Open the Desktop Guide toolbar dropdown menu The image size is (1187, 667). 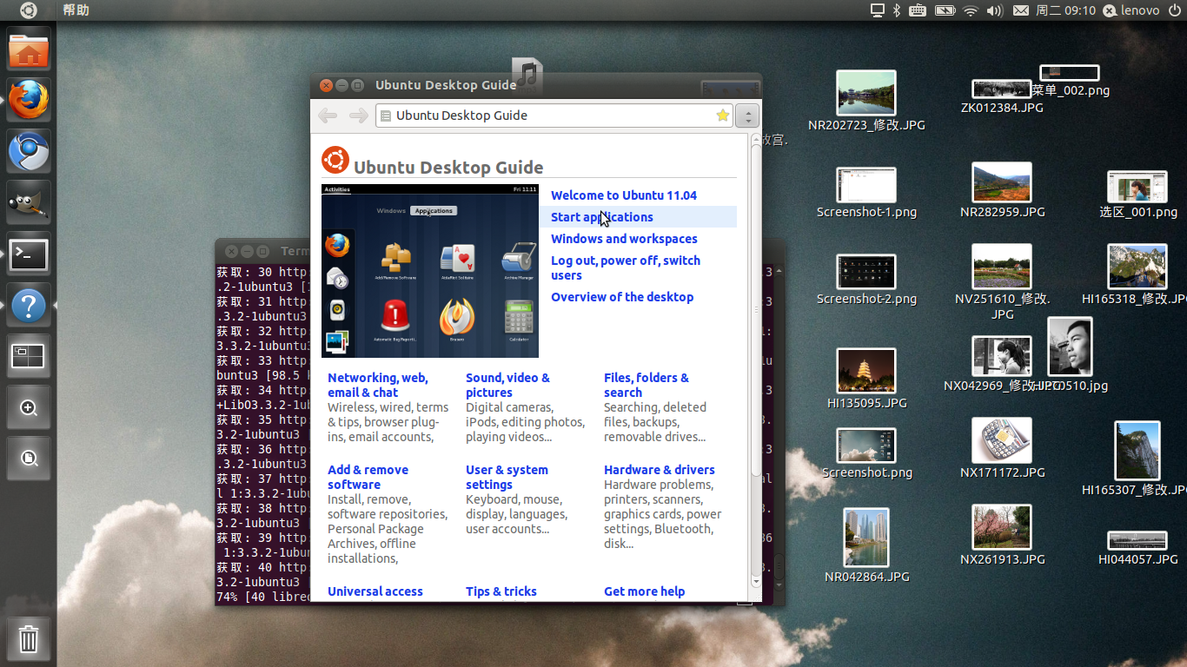pos(747,116)
